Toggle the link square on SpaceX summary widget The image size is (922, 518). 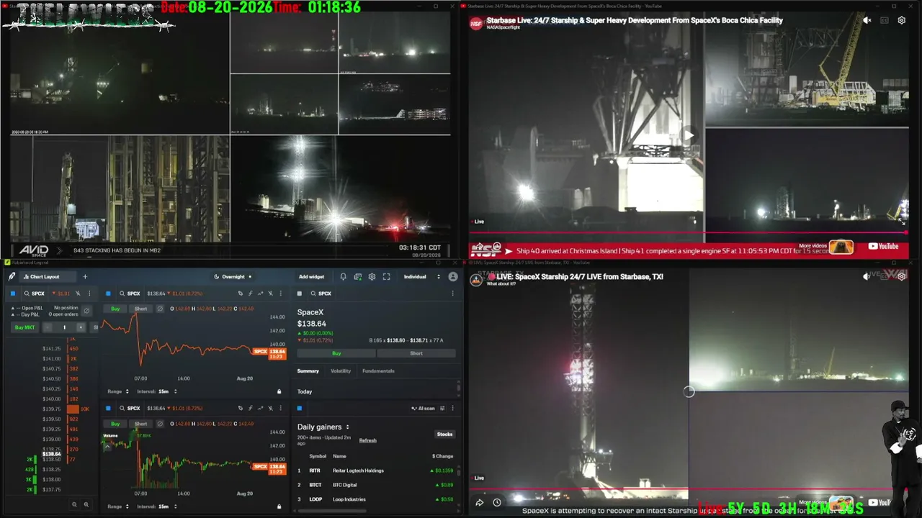[x=300, y=294]
